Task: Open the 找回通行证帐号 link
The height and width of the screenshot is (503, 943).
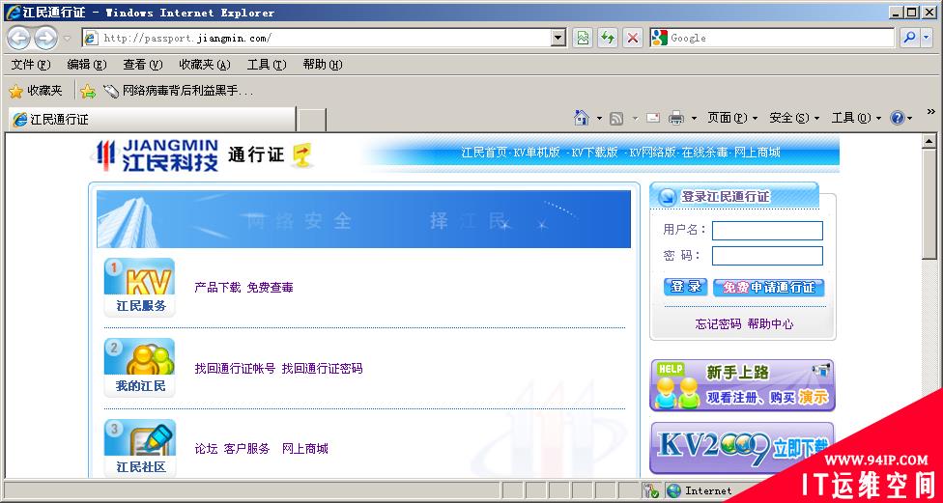Action: click(x=235, y=369)
